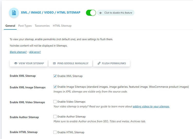Screen dimensions: 193x139
Task: Click the Enable XML Image Sitemaps row heading
Action: tap(28, 87)
